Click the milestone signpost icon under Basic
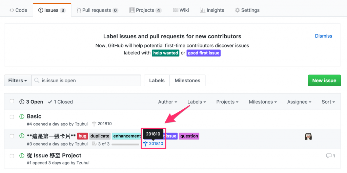The height and width of the screenshot is (173, 347). 94,124
